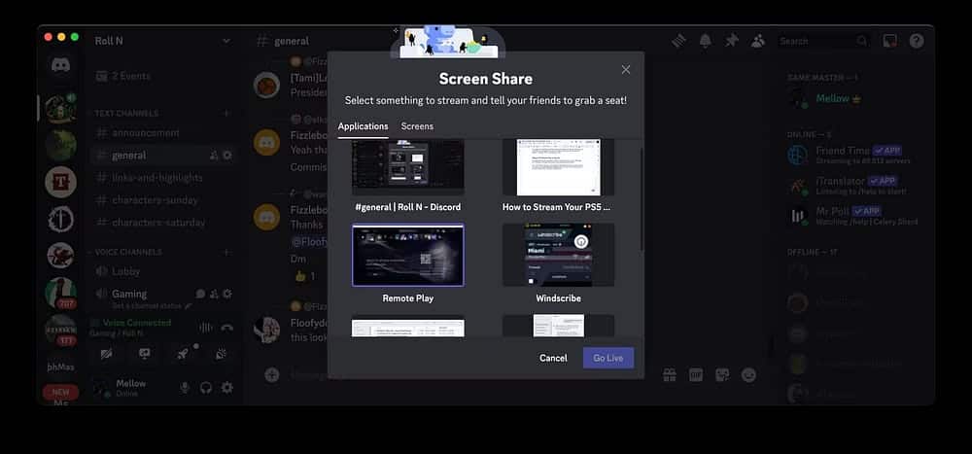Start an activity with rocket icon
This screenshot has width=972, height=454.
click(183, 354)
